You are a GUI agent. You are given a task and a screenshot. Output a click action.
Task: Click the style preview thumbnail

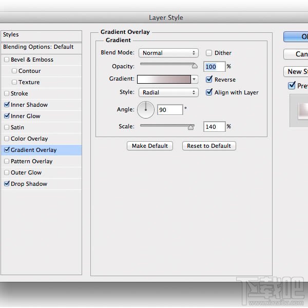(x=299, y=111)
